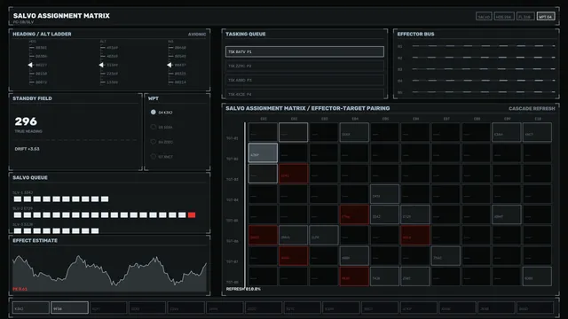Select the TGT-08 / E05 matrix cell
The height and width of the screenshot is (319, 568).
click(x=384, y=276)
